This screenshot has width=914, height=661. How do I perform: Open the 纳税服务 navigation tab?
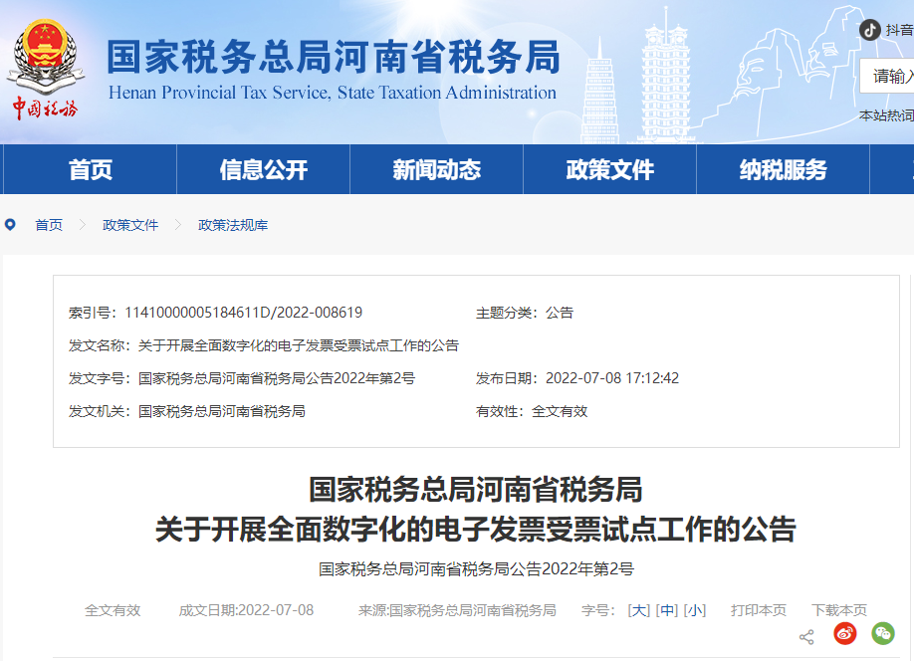(x=782, y=169)
